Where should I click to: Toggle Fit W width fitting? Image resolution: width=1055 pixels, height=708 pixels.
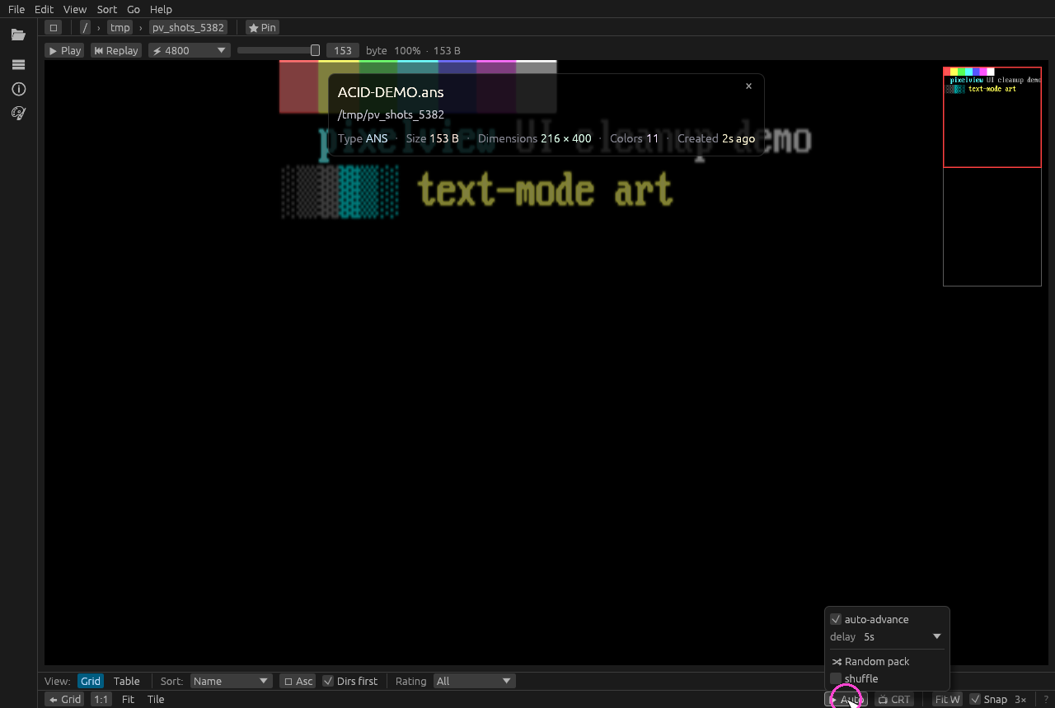pos(947,700)
